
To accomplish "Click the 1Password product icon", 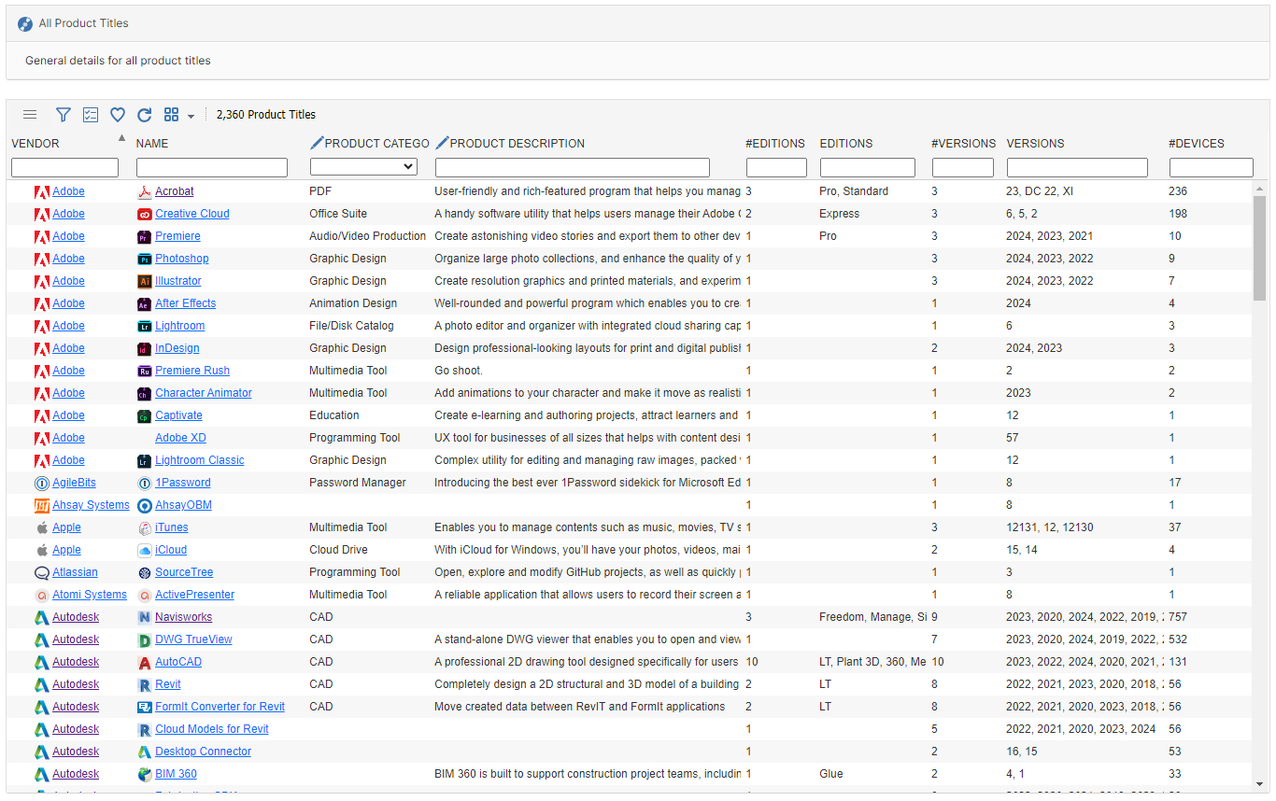I will (145, 484).
